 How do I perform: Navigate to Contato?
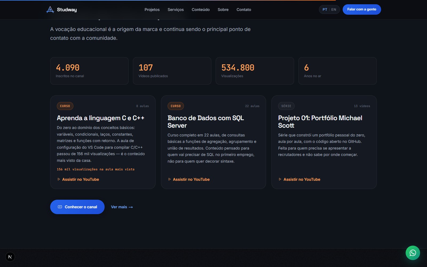(244, 10)
